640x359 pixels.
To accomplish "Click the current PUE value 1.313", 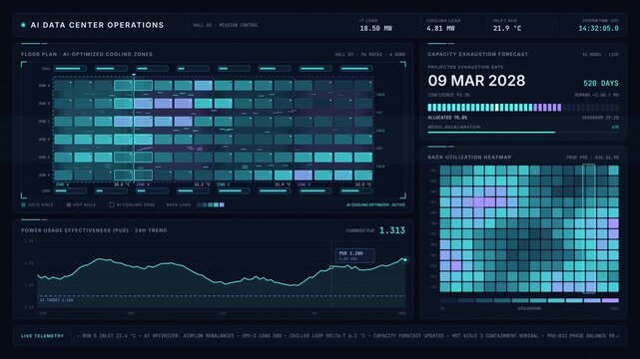I will coord(391,230).
